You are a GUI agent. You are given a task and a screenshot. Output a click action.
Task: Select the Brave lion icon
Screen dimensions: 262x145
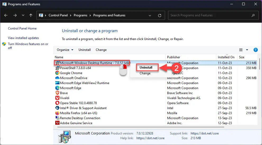click(57, 93)
